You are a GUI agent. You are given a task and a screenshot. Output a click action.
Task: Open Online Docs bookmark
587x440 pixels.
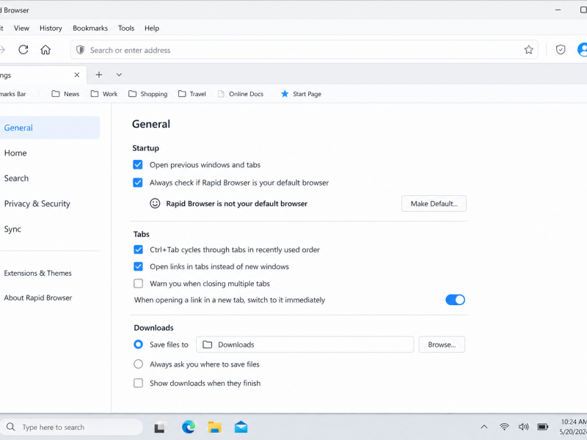pos(241,94)
